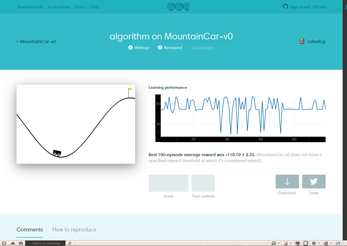Screen dimensions: 347x246
Task: Click the Writeup label
Action: pyautogui.click(x=142, y=48)
